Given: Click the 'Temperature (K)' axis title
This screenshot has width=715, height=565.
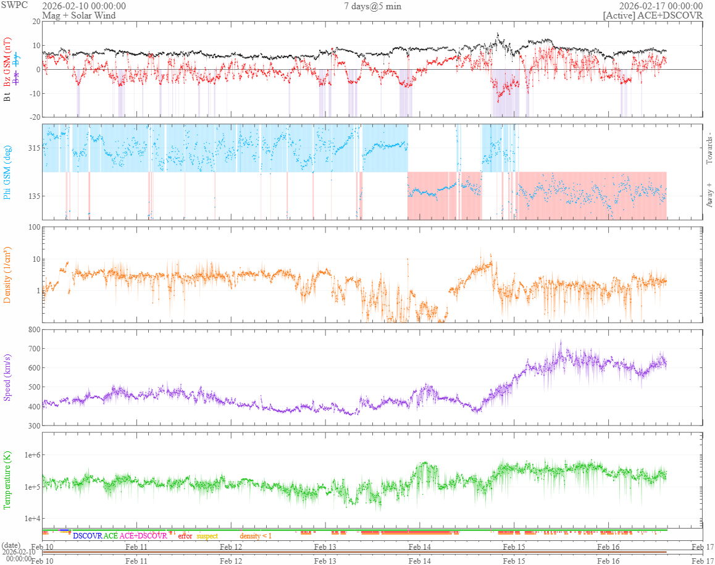Looking at the screenshot, I should pos(7,480).
